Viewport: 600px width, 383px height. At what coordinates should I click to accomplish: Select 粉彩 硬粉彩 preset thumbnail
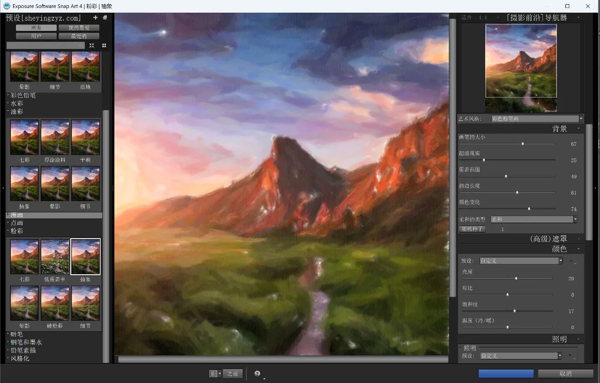[x=55, y=303]
